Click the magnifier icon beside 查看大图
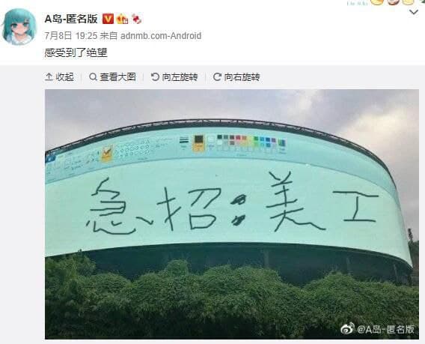This screenshot has height=344, width=425. click(93, 77)
